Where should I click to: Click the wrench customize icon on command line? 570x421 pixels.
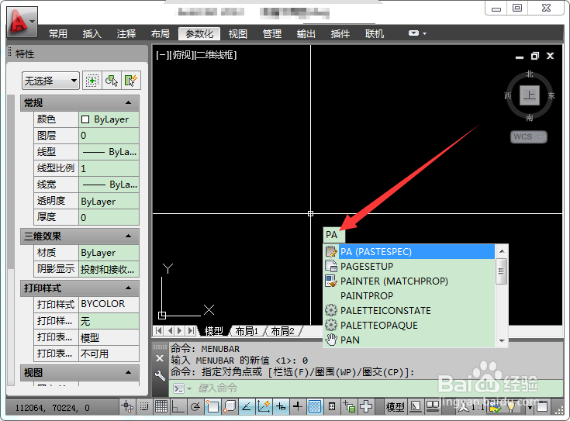pyautogui.click(x=160, y=375)
